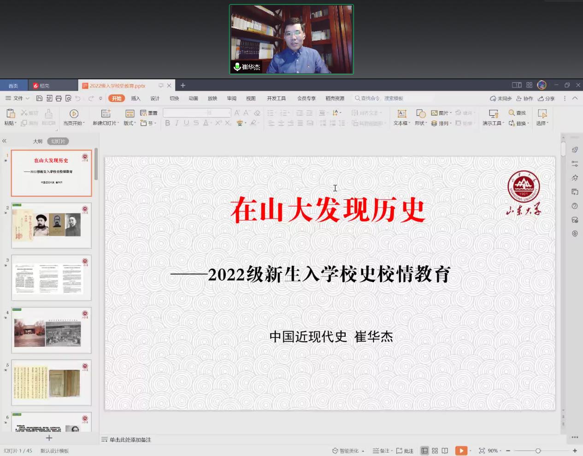Image resolution: width=583 pixels, height=456 pixels.
Task: Click Start from current slide (当页开始) icon
Action: click(x=74, y=114)
